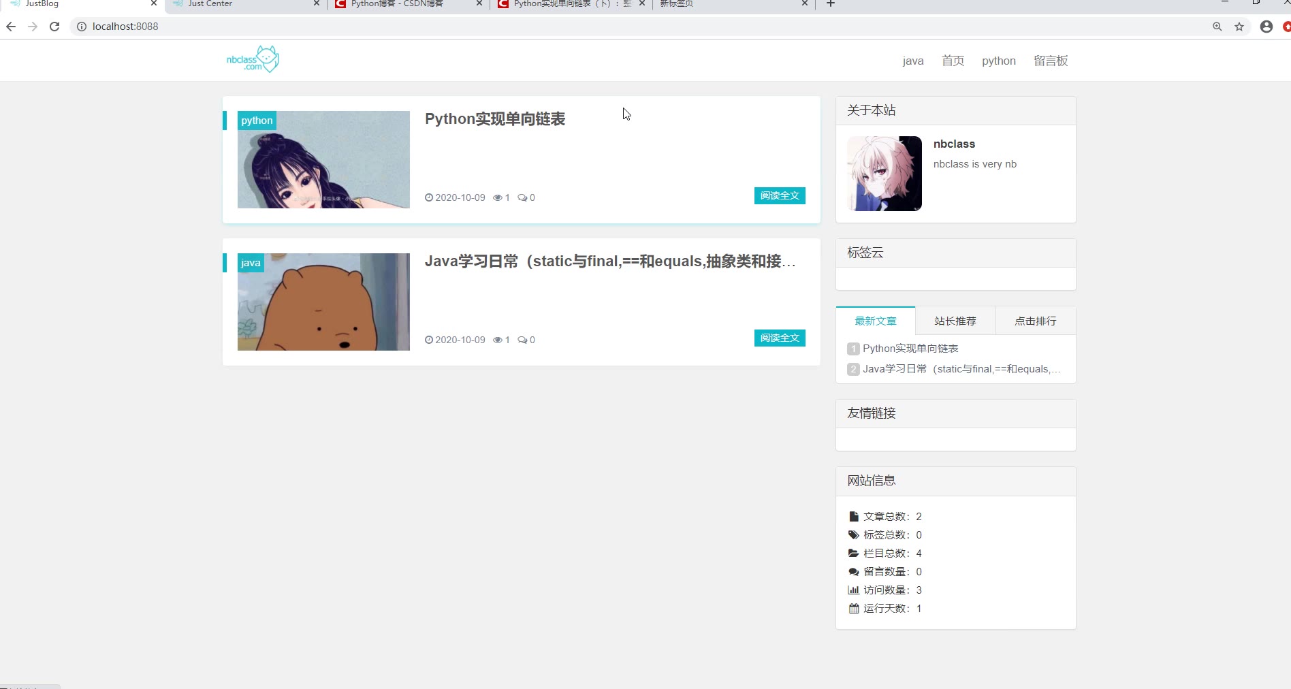Select the 最新文章 tab
Screen dimensions: 1291x689
pos(876,321)
